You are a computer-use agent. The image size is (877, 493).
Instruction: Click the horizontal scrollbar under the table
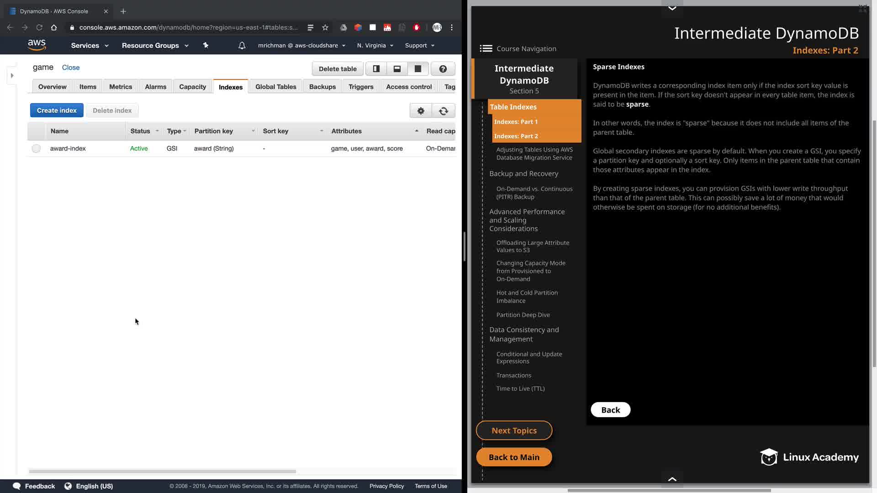[x=162, y=471]
